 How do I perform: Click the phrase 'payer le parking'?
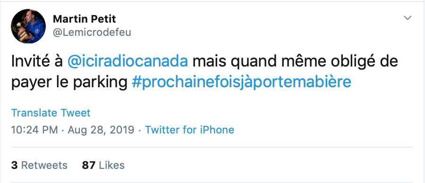point(69,82)
